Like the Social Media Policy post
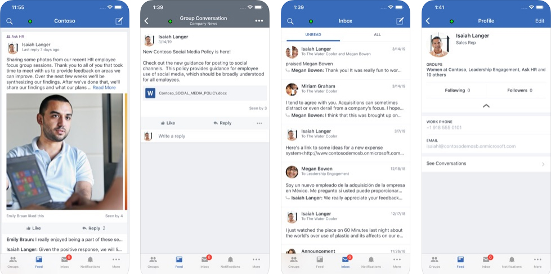This screenshot has width=551, height=274. 168,123
